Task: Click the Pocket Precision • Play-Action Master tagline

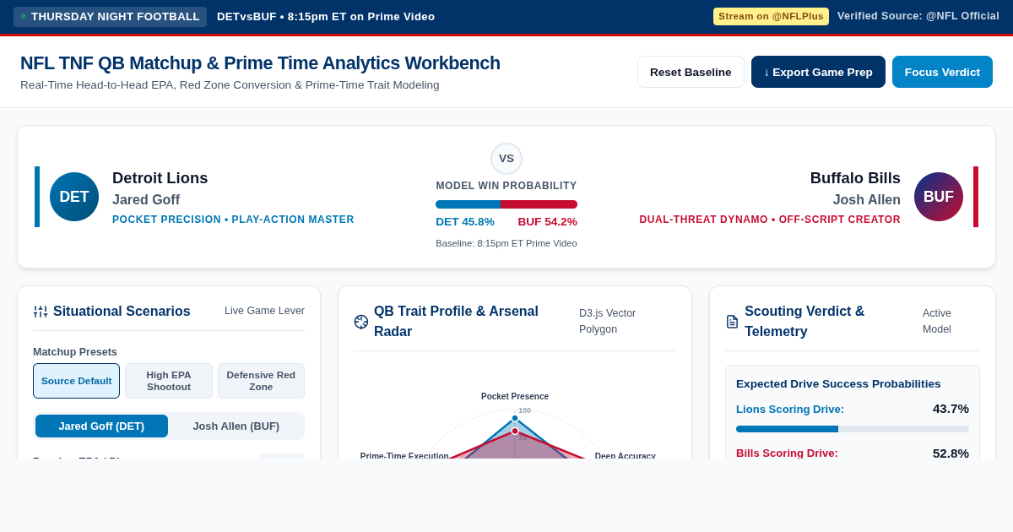Action: (x=233, y=220)
